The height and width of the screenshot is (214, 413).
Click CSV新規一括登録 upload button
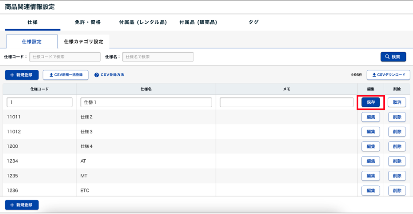pyautogui.click(x=65, y=75)
